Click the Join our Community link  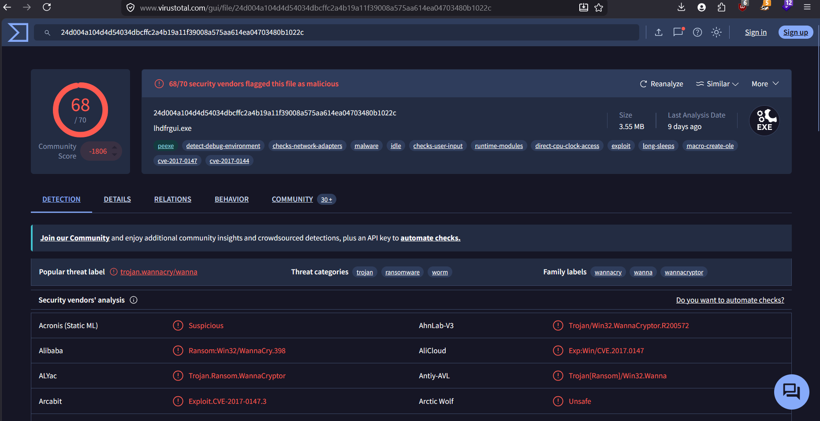coord(75,238)
